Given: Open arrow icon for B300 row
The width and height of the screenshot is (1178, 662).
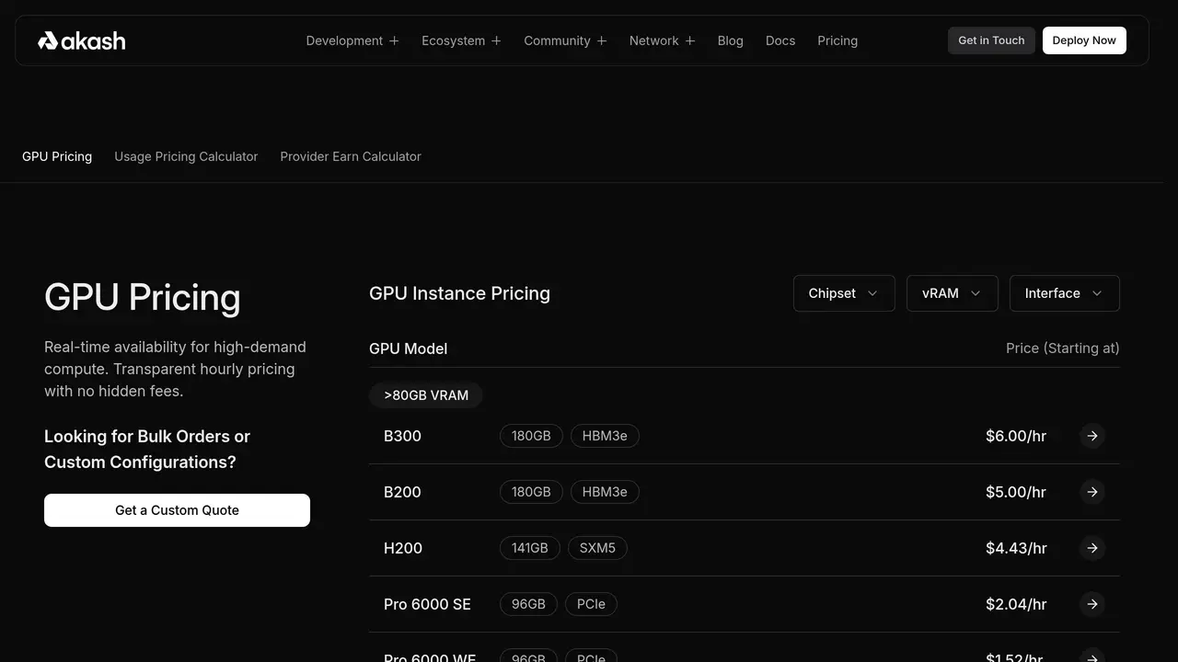Looking at the screenshot, I should [1092, 436].
